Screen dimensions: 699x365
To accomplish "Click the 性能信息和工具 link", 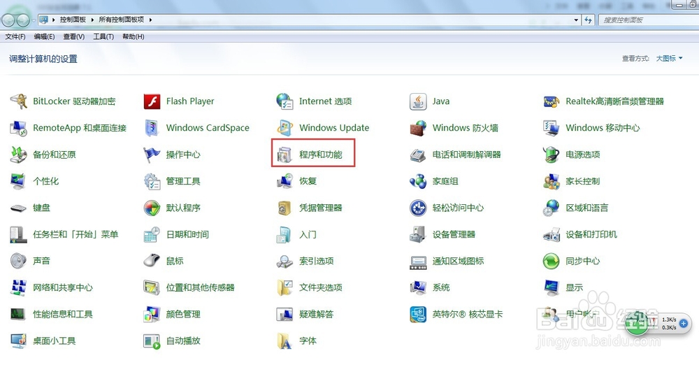I will point(62,314).
